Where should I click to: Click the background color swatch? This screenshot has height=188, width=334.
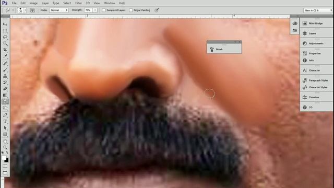(x=7, y=160)
